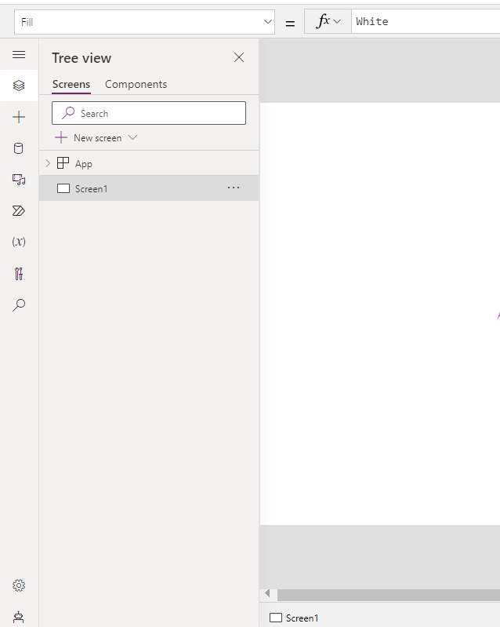Click the formula bar showing White
This screenshot has height=627, width=500.
pos(426,21)
